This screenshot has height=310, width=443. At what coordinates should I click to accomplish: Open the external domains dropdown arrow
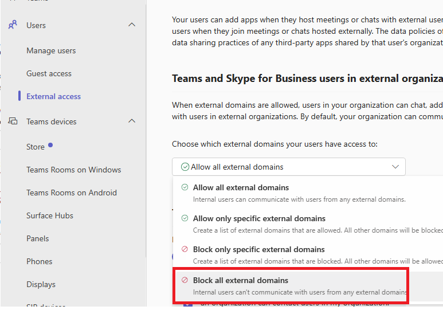click(x=395, y=167)
